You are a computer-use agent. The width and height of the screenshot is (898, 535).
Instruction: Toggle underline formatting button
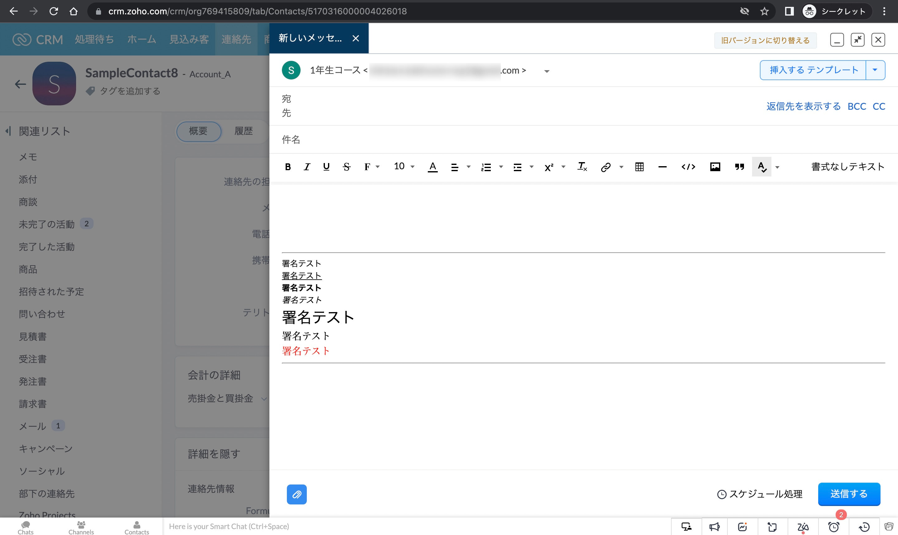pyautogui.click(x=326, y=166)
